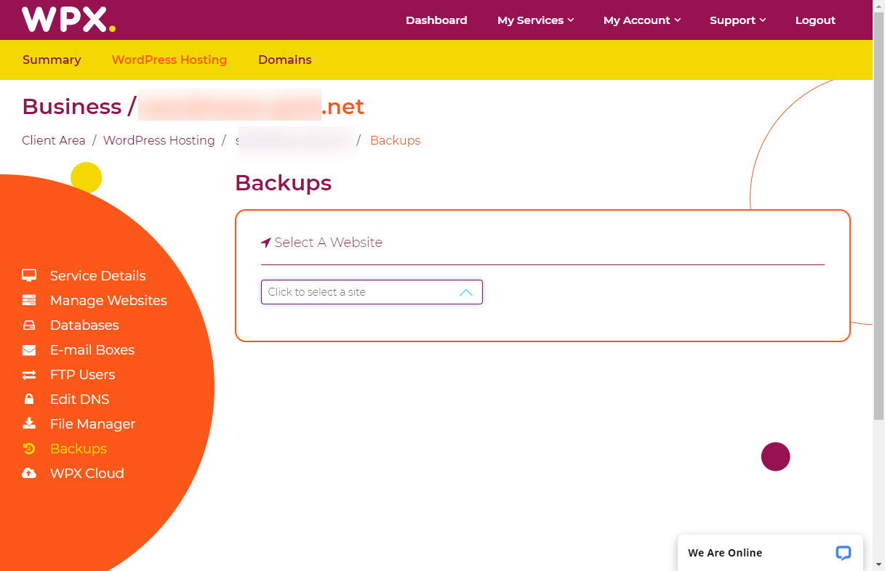Open Service Details in sidebar

(x=98, y=275)
